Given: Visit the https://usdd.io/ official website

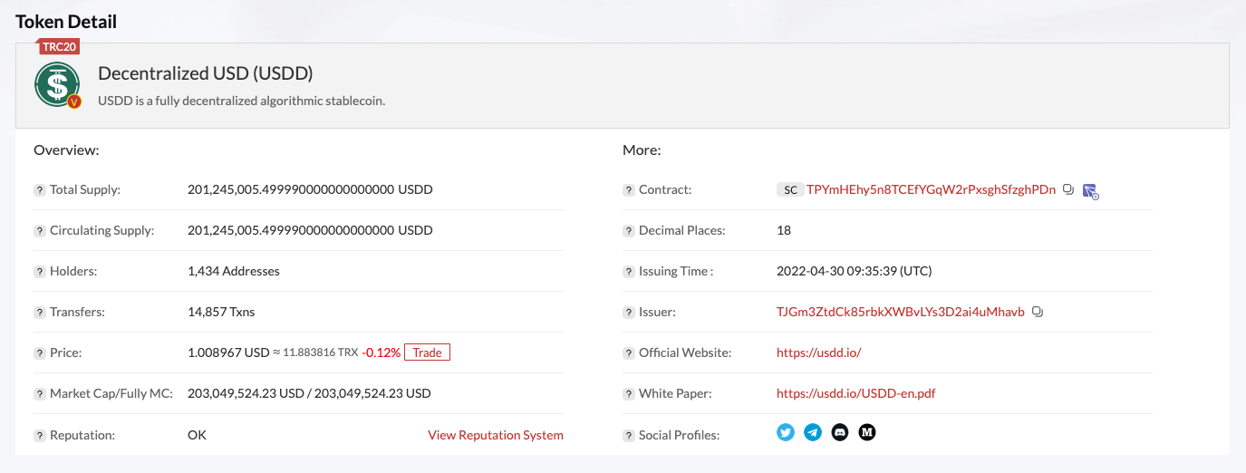Looking at the screenshot, I should (x=818, y=352).
